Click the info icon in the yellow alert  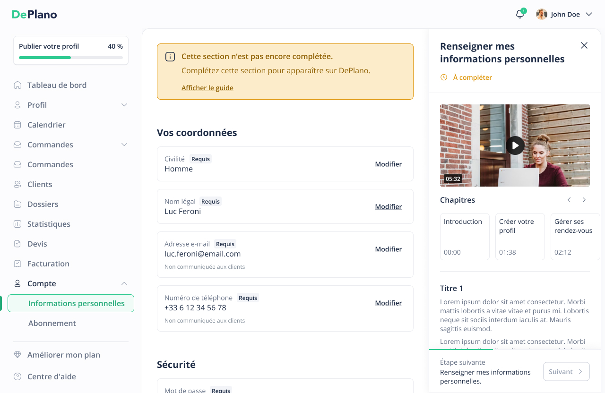click(x=170, y=57)
